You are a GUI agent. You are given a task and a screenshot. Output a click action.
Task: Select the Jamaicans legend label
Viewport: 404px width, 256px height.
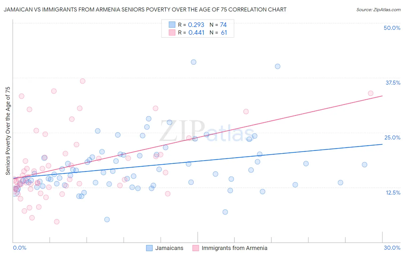tap(169, 248)
